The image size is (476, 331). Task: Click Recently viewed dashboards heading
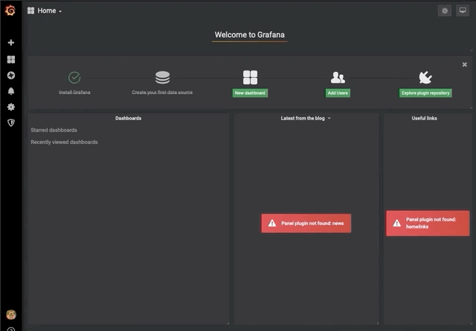click(x=64, y=142)
